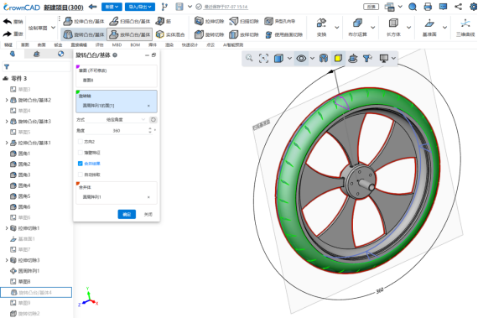Viewport: 478px width, 318px height.
Task: Click the 放样凸台/基体 loft boss tool
Action: pos(130,34)
